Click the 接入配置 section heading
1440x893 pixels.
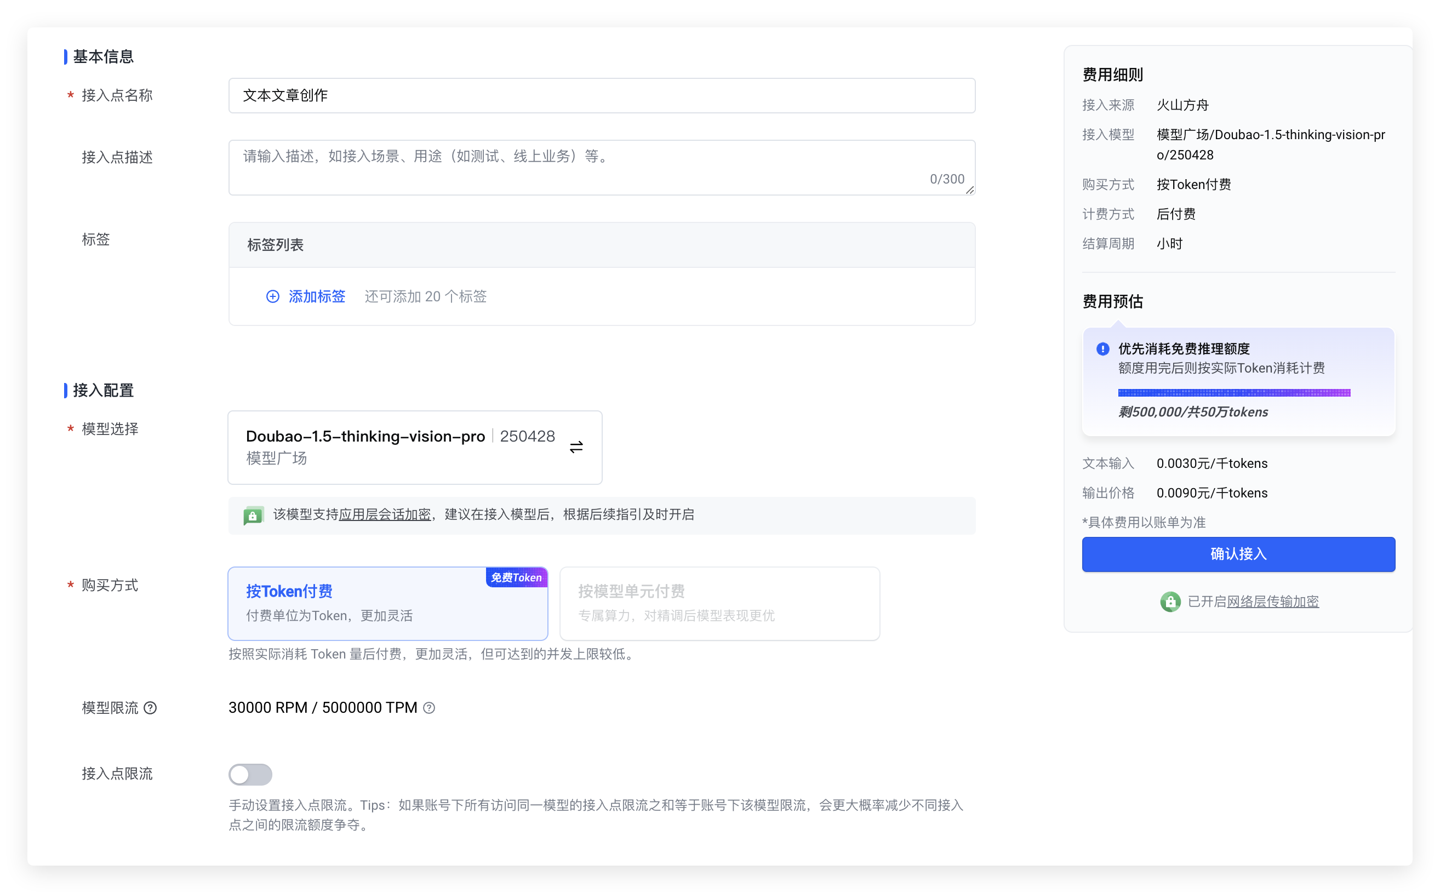coord(104,391)
